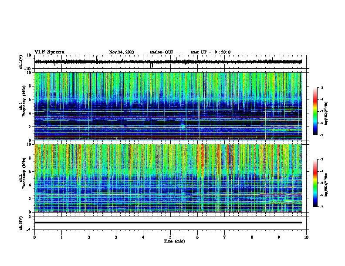Click the "ch.1(V)" axis label
Screen dimensions: 345x266
pyautogui.click(x=21, y=62)
